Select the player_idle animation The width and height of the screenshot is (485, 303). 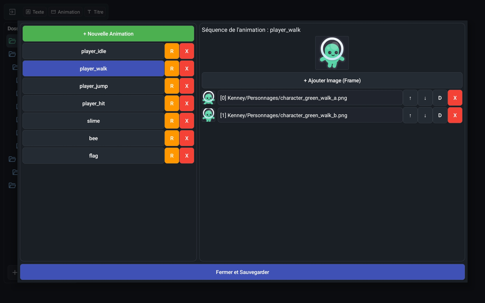tap(93, 51)
